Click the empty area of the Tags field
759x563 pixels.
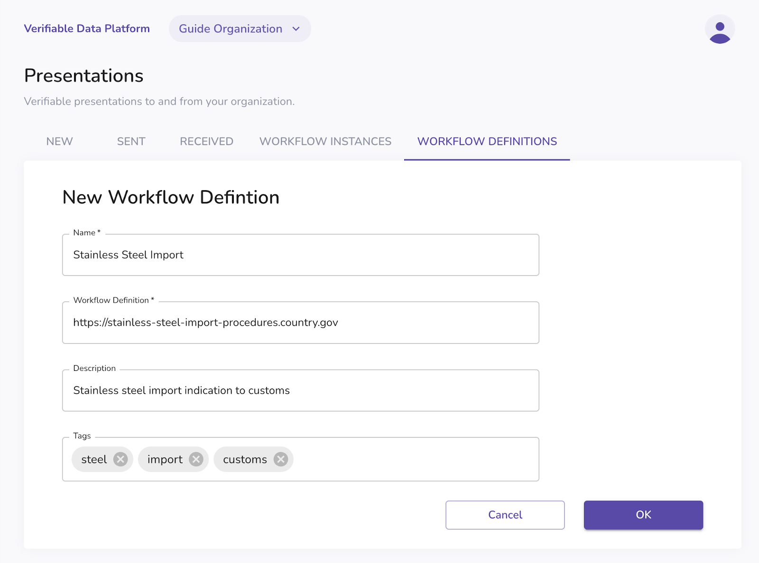tap(415, 459)
